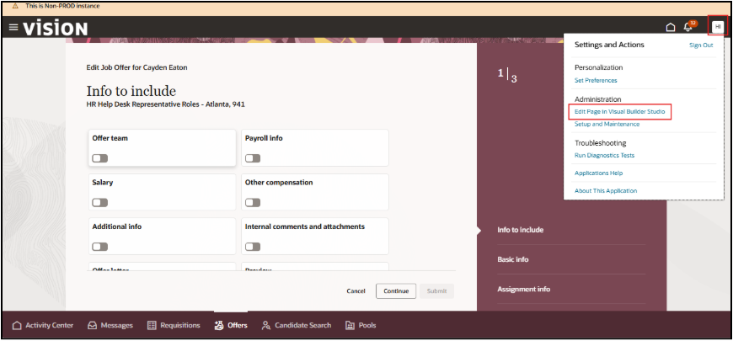Open Set Preferences

tap(596, 80)
